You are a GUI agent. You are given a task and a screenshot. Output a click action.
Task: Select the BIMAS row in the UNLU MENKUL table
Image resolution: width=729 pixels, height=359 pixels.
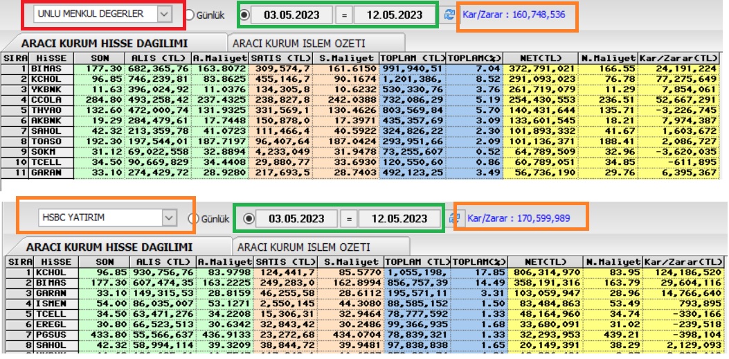[x=360, y=69]
